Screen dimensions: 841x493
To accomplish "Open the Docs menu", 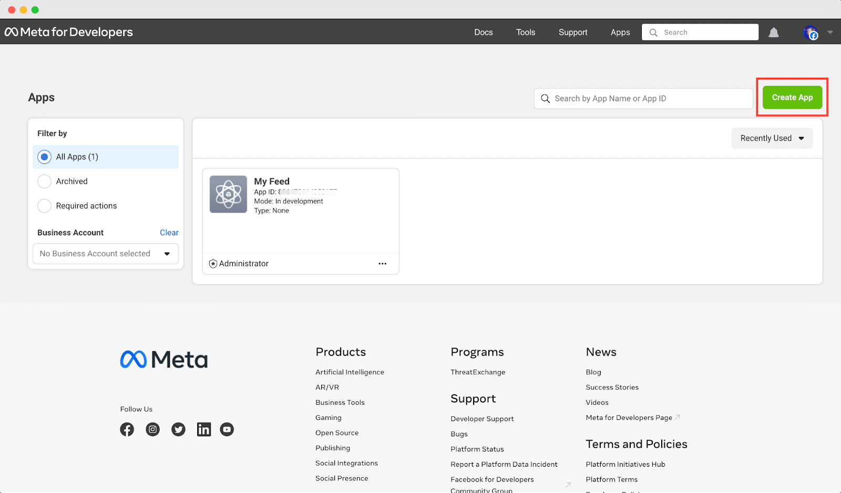I will coord(484,33).
